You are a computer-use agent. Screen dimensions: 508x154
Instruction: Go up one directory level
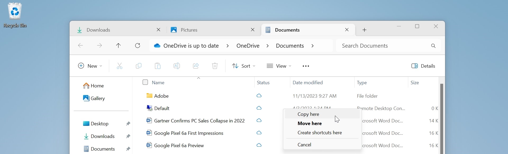[118, 46]
